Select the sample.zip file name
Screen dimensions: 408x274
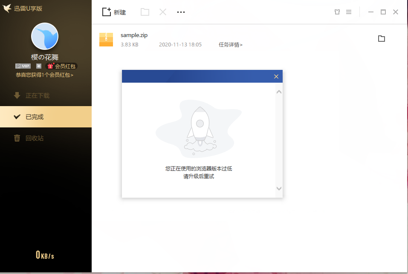pyautogui.click(x=134, y=35)
